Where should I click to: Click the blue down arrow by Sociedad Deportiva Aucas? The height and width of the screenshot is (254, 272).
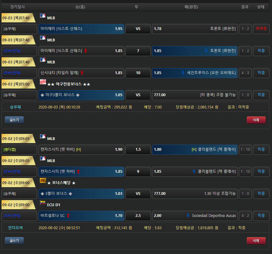coord(188,216)
